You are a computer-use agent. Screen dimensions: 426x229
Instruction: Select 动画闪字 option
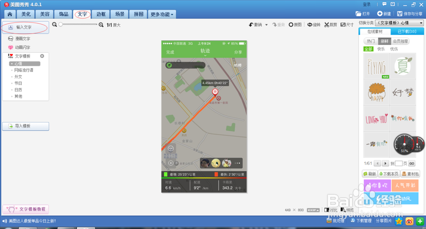click(x=19, y=48)
